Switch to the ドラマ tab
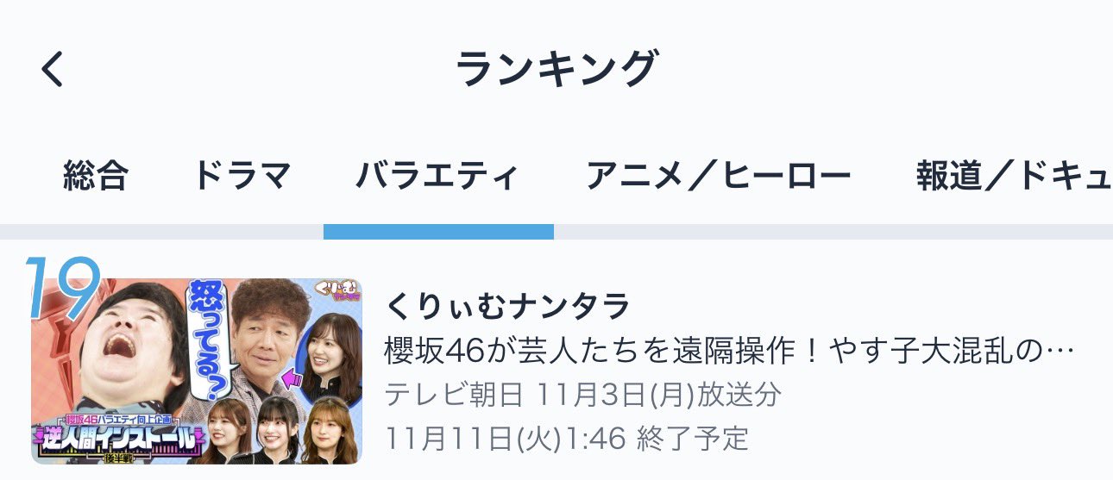Image resolution: width=1113 pixels, height=480 pixels. click(242, 177)
